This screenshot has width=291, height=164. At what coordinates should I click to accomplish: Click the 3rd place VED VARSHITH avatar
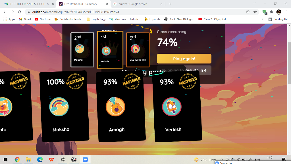click(x=135, y=49)
